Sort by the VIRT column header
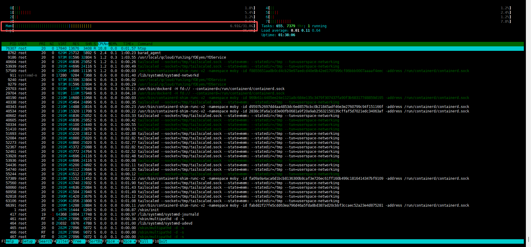531x247 pixels. (x=62, y=44)
